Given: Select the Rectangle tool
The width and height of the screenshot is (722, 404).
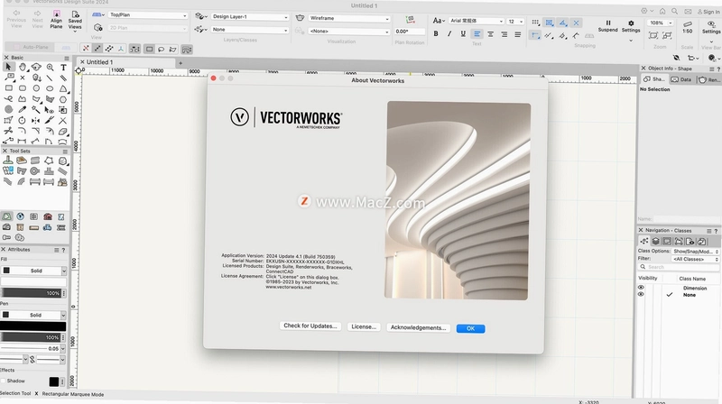Looking at the screenshot, I should point(8,88).
